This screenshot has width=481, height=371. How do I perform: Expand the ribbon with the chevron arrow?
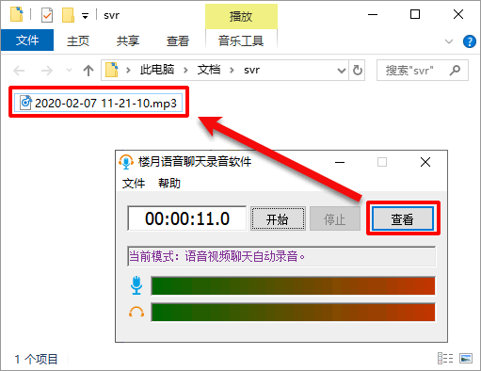[x=449, y=41]
